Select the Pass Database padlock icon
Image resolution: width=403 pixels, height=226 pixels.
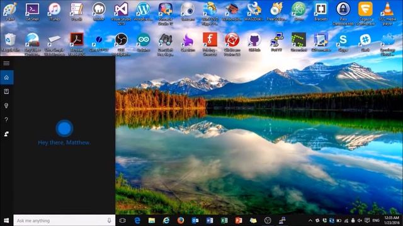[343, 13]
